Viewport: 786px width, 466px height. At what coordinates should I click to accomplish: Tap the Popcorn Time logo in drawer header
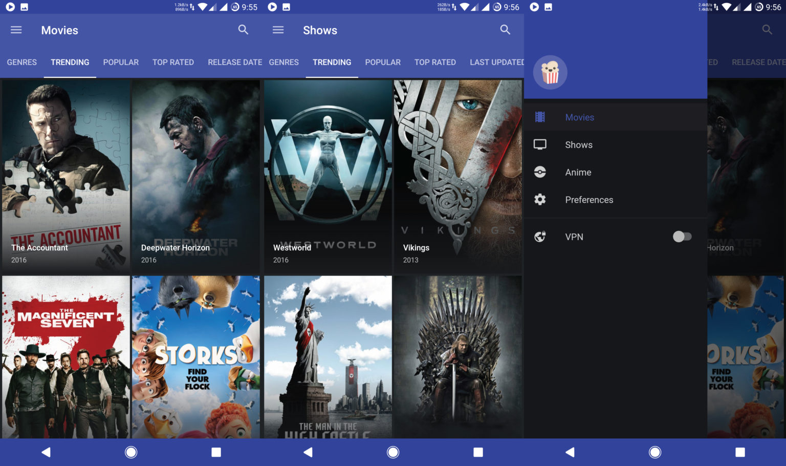pyautogui.click(x=550, y=72)
